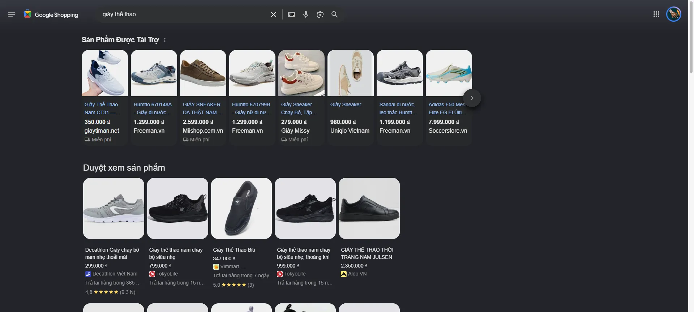This screenshot has width=694, height=312.
Task: Open the 999.000 TokyoLife shoe image
Action: 305,208
